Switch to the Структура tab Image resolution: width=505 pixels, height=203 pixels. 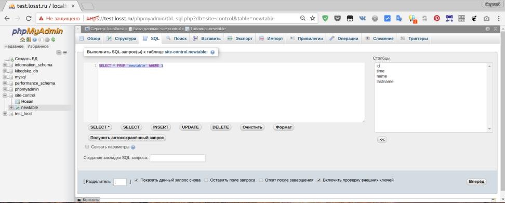tap(121, 38)
